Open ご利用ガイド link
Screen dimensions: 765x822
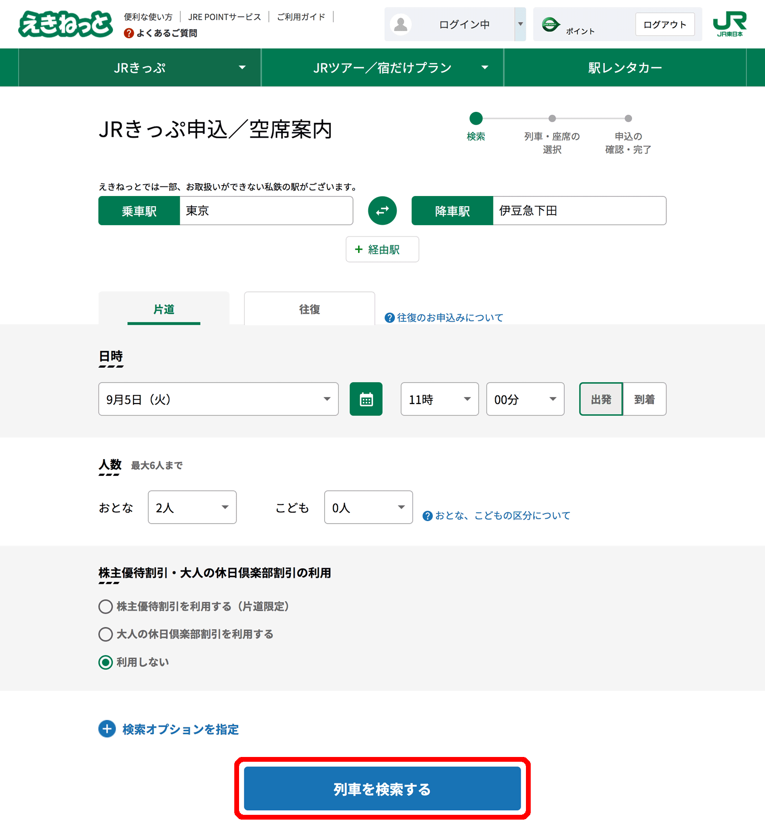[x=301, y=17]
